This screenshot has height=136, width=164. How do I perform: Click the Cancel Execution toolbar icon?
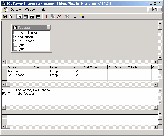(x=53, y=16)
